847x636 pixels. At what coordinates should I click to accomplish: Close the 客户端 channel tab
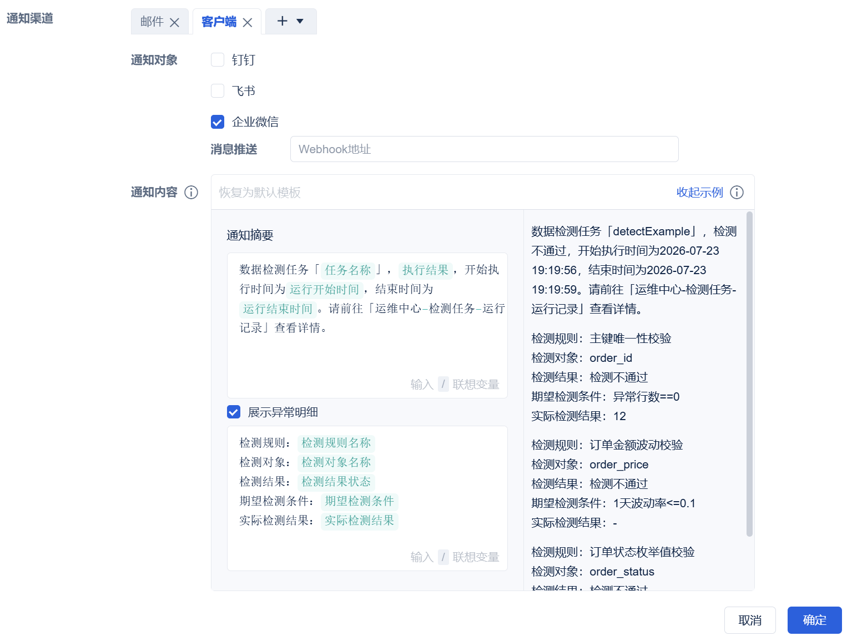tap(248, 22)
